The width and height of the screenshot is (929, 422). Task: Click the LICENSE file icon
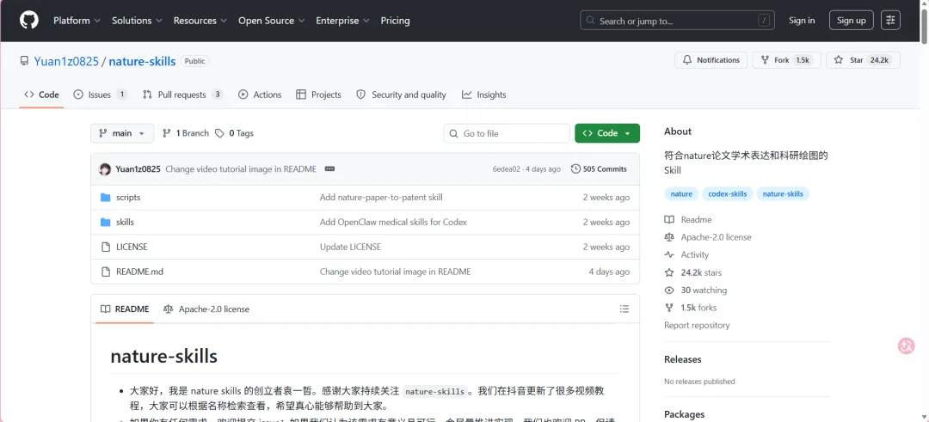click(x=106, y=247)
